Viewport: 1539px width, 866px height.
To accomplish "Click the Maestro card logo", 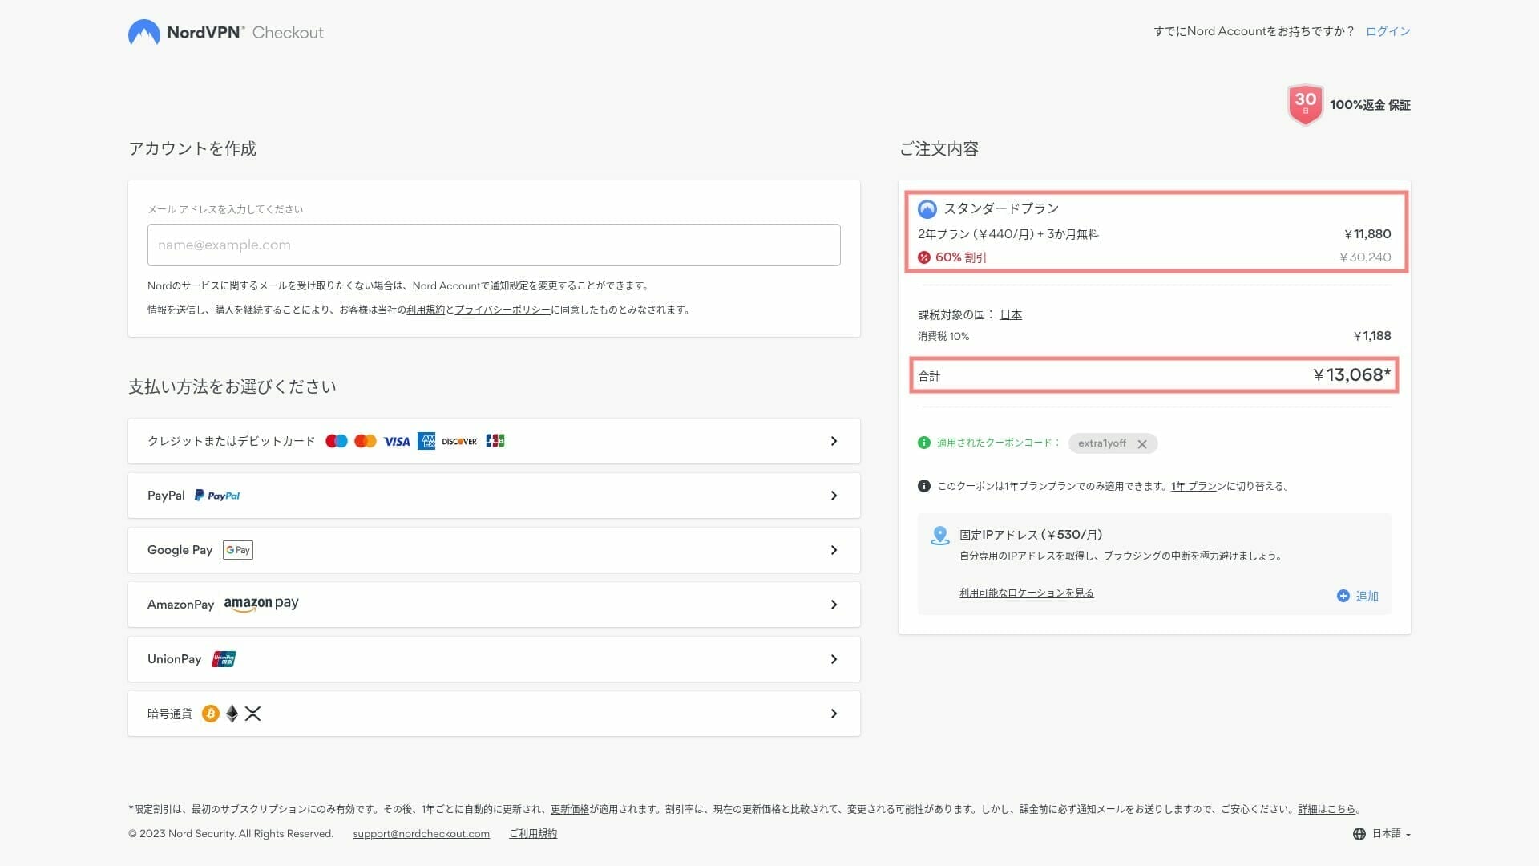I will tap(337, 441).
